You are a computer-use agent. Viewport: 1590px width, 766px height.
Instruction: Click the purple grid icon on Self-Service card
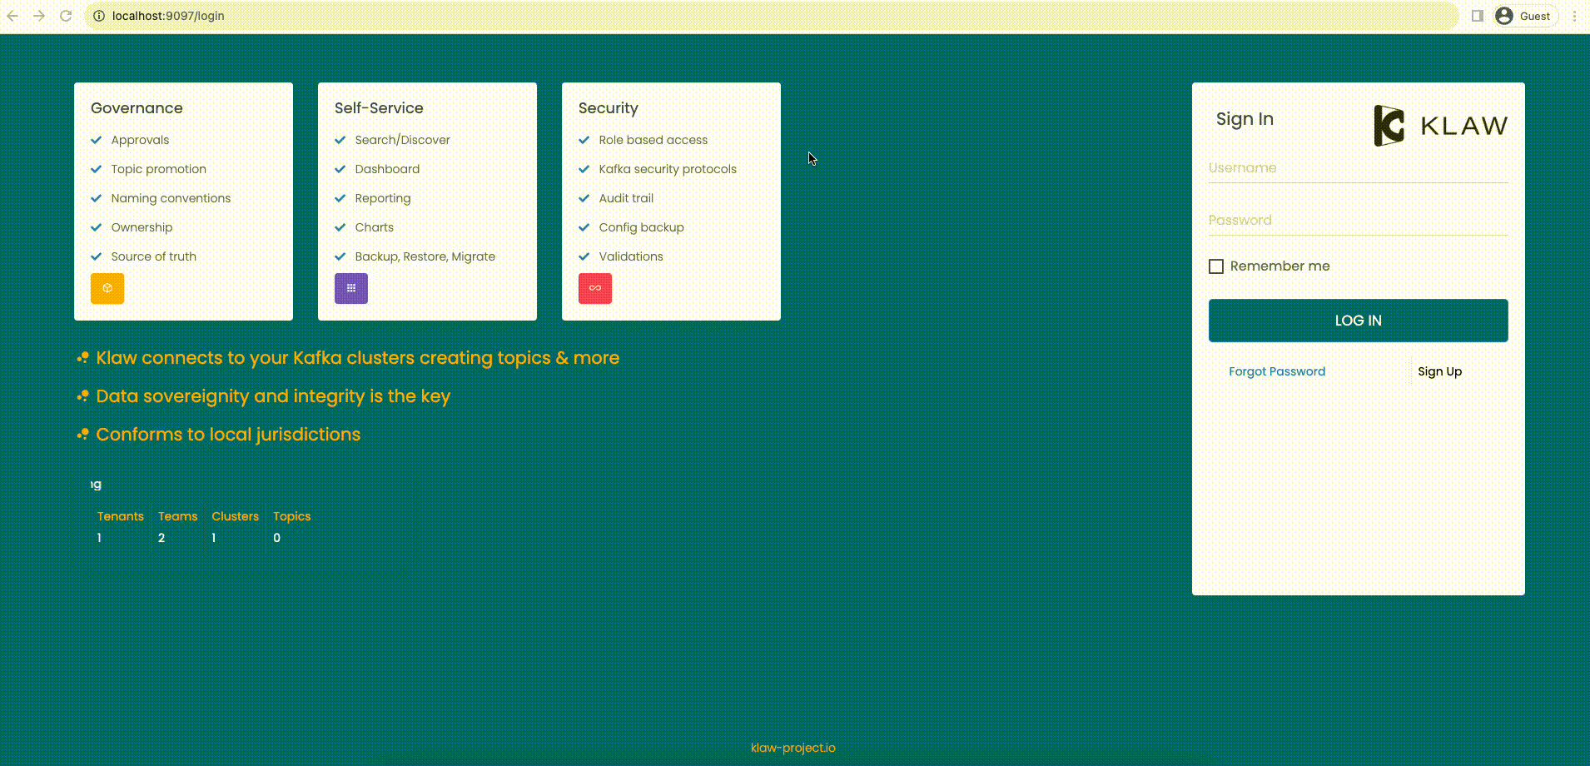(x=350, y=288)
